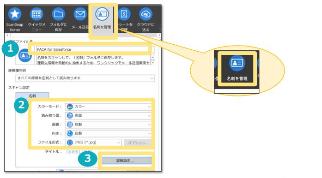322x178 pixels.
Task: Open the 画質 image quality dropdown
Action: coord(109,125)
